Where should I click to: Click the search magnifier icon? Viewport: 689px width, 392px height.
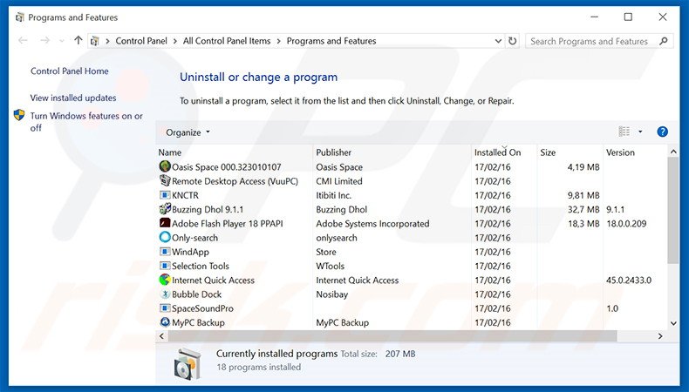point(664,41)
